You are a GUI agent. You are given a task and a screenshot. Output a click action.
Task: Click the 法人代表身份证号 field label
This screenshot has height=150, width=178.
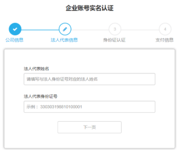coord(40,96)
